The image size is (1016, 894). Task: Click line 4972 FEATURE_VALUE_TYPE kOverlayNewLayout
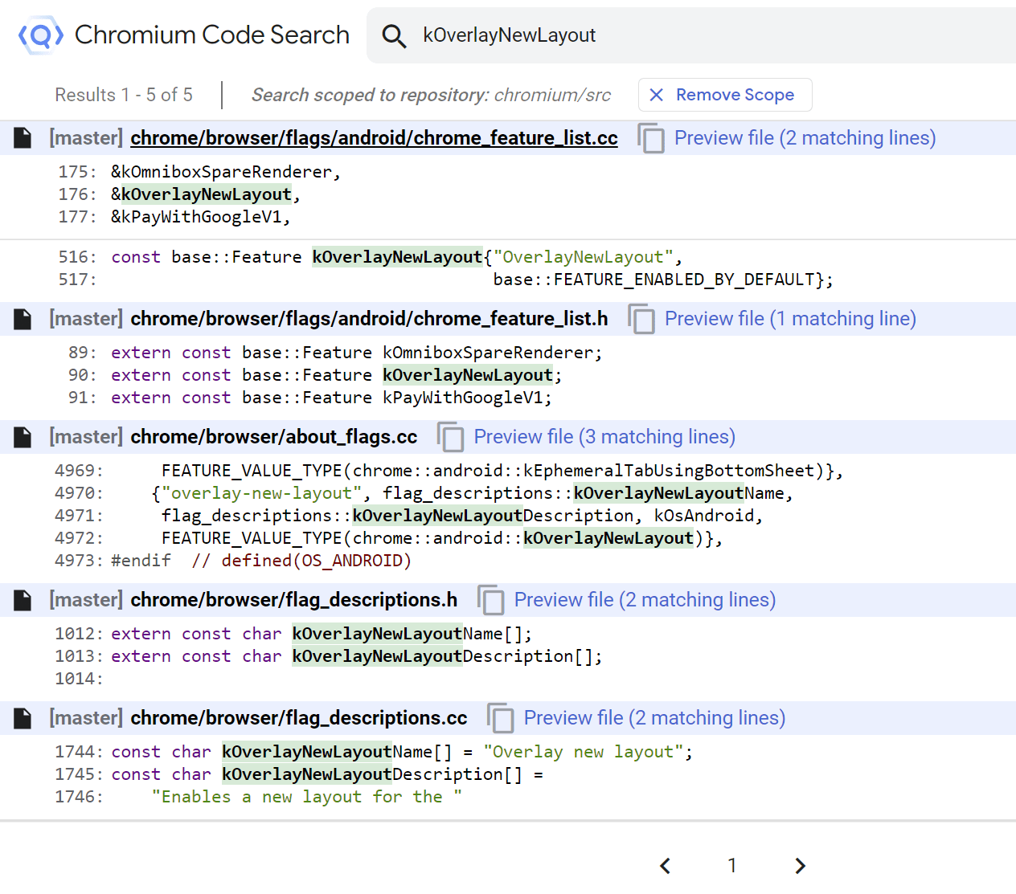[442, 538]
